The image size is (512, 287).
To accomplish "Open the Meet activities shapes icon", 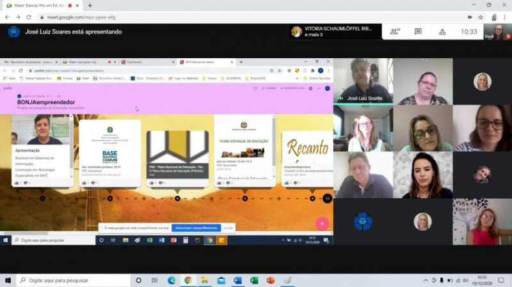I will tap(442, 31).
